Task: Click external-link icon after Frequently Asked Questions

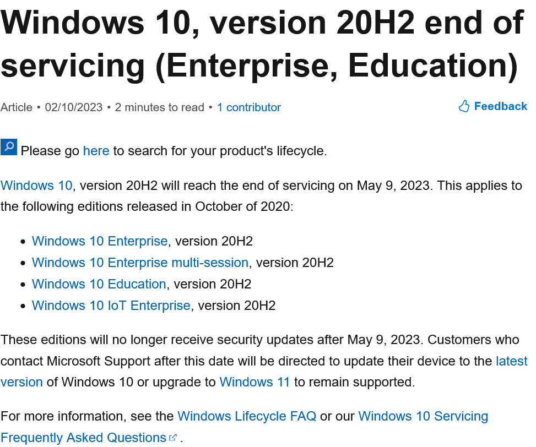Action: pos(174,437)
